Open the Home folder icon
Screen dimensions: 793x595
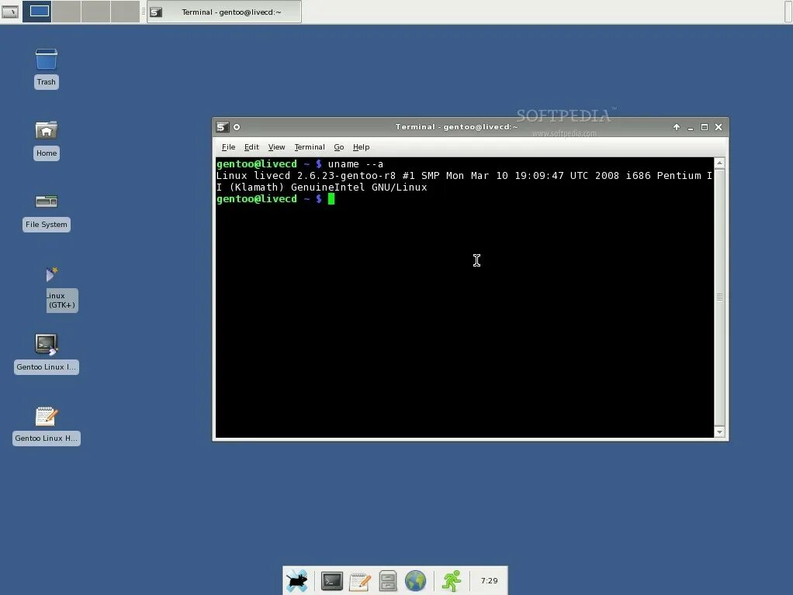point(46,131)
